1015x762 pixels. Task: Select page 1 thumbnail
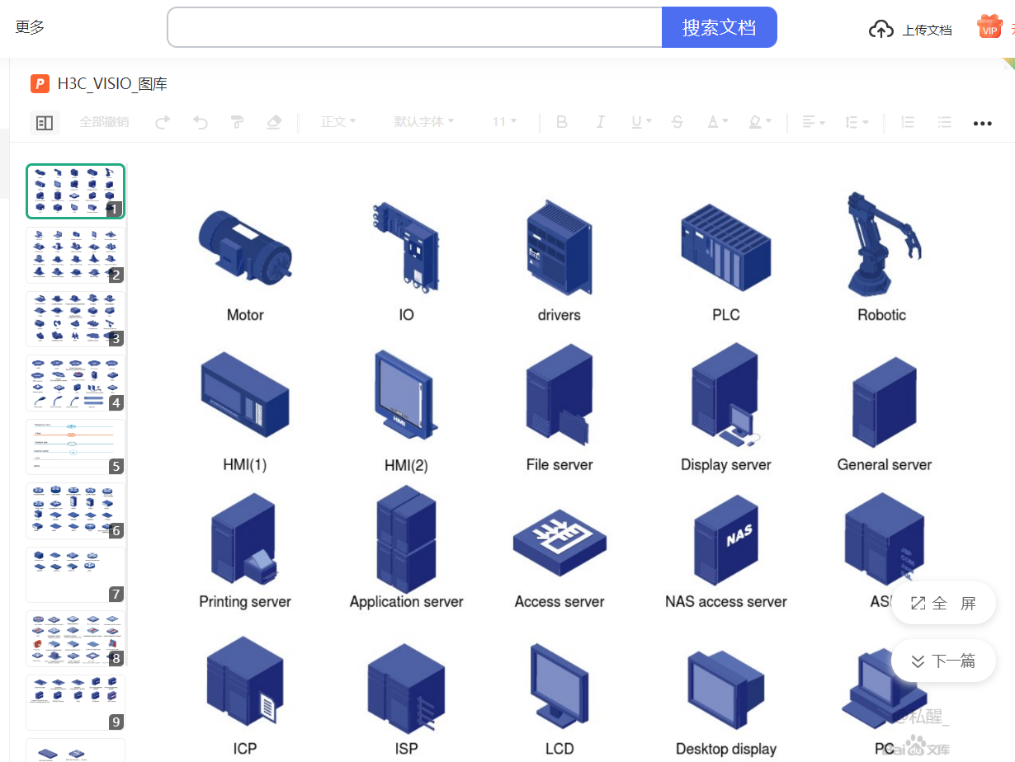(75, 190)
